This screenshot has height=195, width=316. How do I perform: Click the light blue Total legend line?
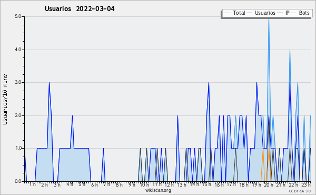(x=227, y=13)
